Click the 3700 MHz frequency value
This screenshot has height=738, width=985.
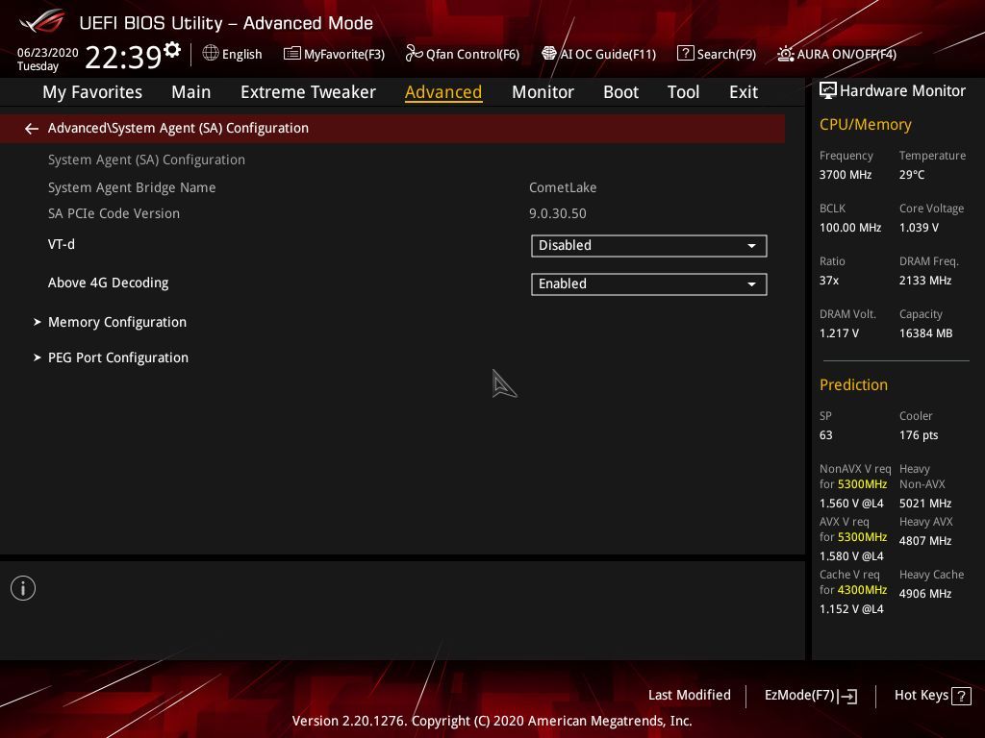(845, 175)
